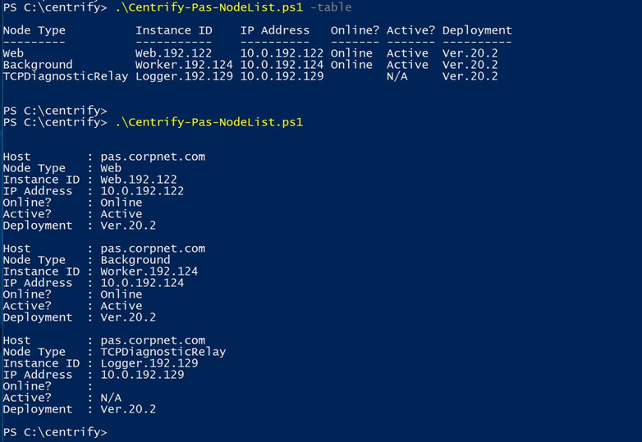
Task: Select Web.192.122 in the table row
Action: pyautogui.click(x=174, y=53)
